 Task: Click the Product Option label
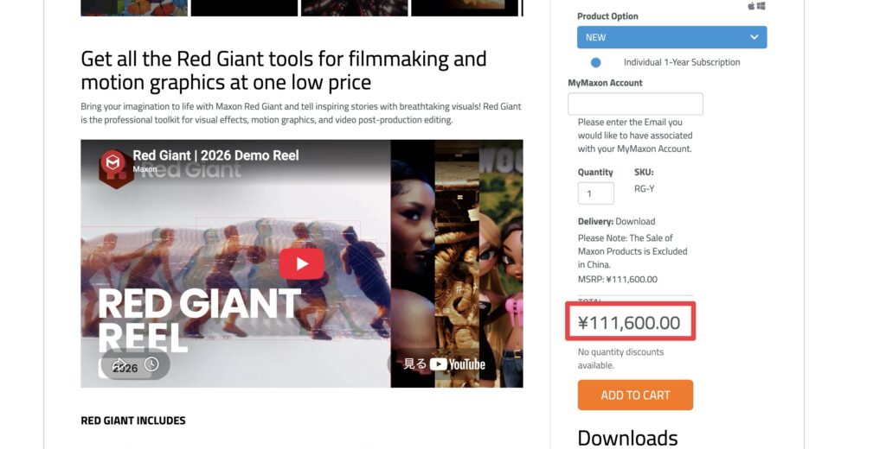[x=607, y=16]
